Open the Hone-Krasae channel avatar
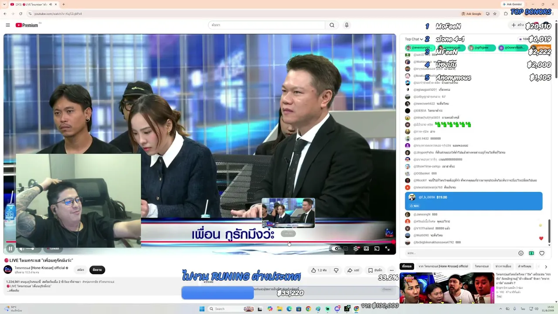 (8, 270)
